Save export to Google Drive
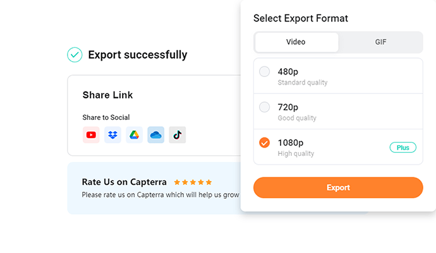This screenshot has height=253, width=436. (x=135, y=135)
